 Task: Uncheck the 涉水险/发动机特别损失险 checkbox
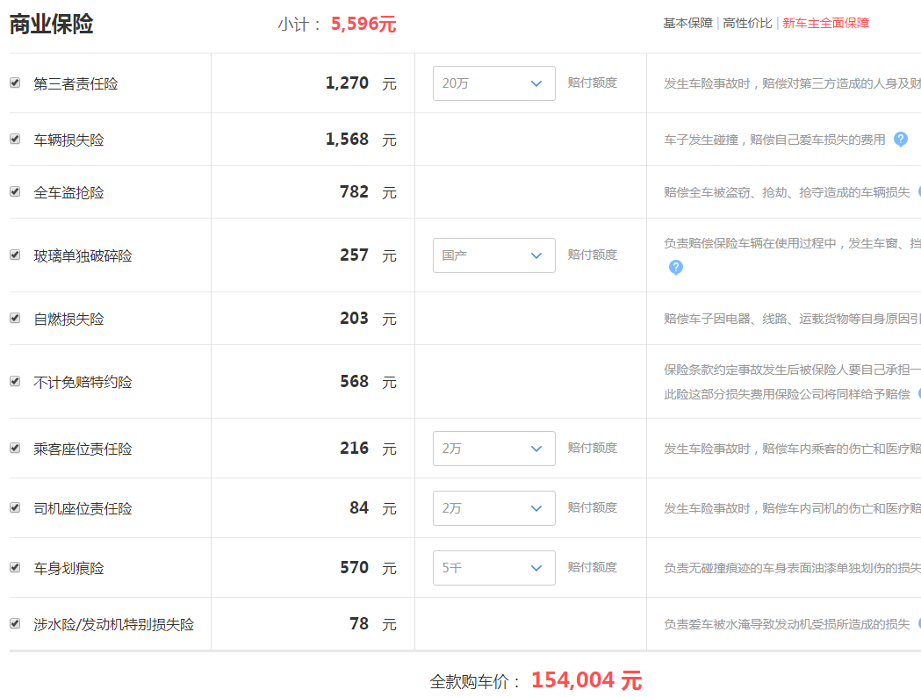pyautogui.click(x=15, y=623)
